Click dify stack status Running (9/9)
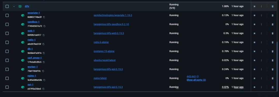The height and width of the screenshot is (97, 279). click(174, 6)
